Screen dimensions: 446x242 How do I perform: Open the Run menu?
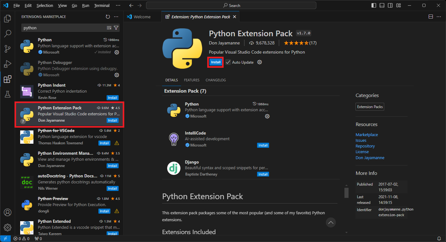point(85,5)
